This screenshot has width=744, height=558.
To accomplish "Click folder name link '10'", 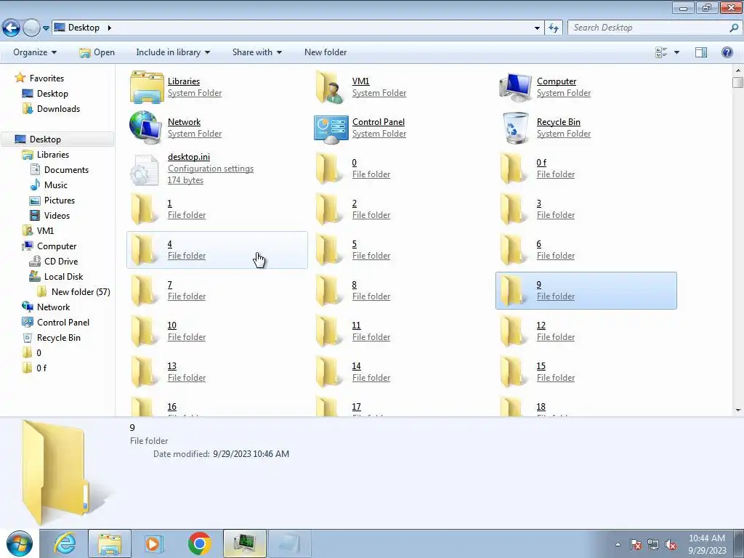I will coord(171,325).
